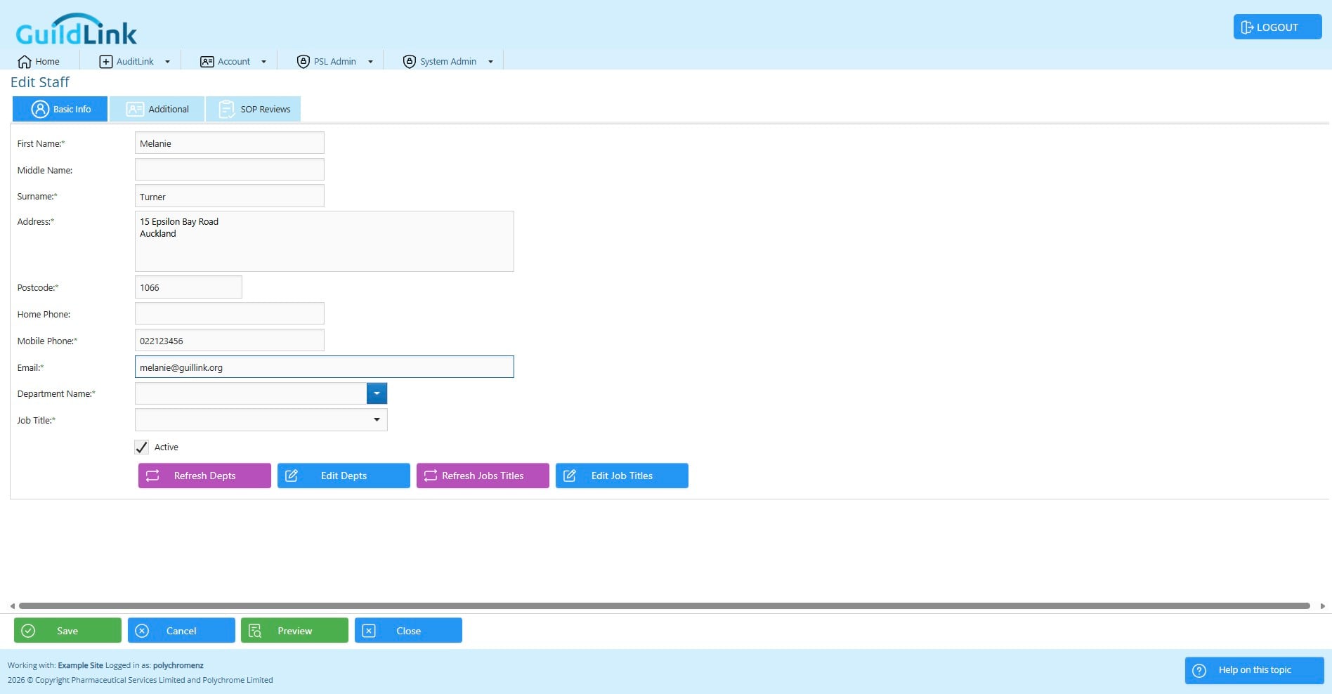Click the Save checkmark icon
1332x694 pixels.
point(28,631)
